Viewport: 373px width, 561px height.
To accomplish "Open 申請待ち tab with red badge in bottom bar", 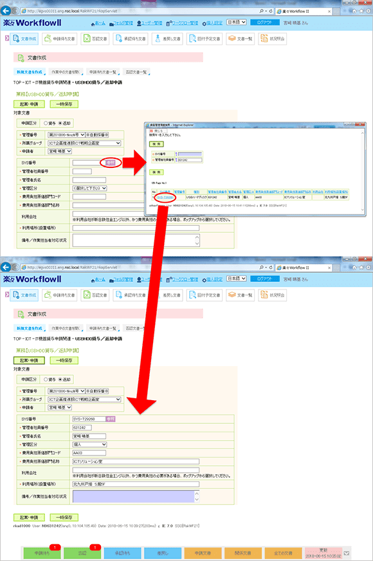I will tap(42, 553).
